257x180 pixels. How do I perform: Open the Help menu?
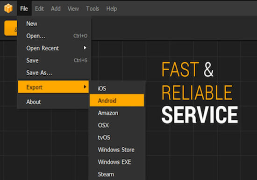click(x=112, y=8)
